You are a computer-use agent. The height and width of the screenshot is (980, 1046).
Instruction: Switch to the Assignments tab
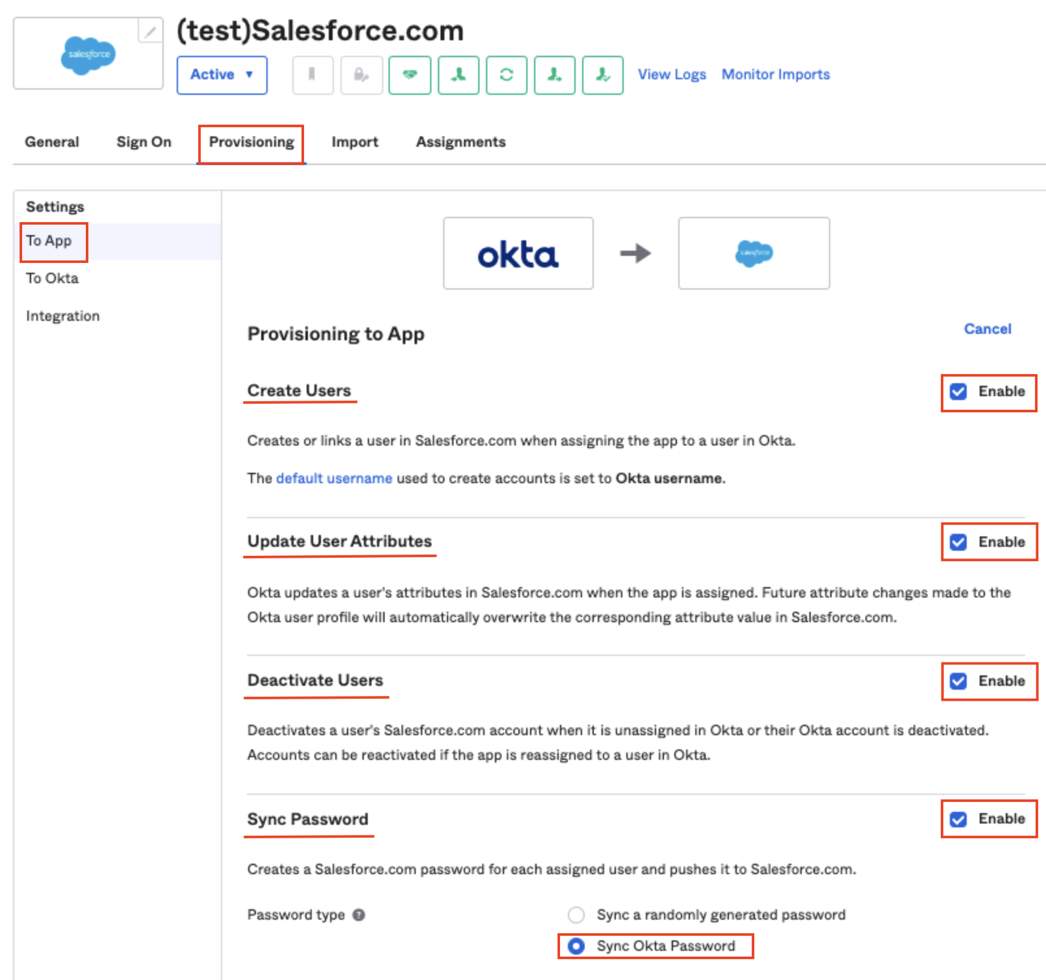click(460, 142)
